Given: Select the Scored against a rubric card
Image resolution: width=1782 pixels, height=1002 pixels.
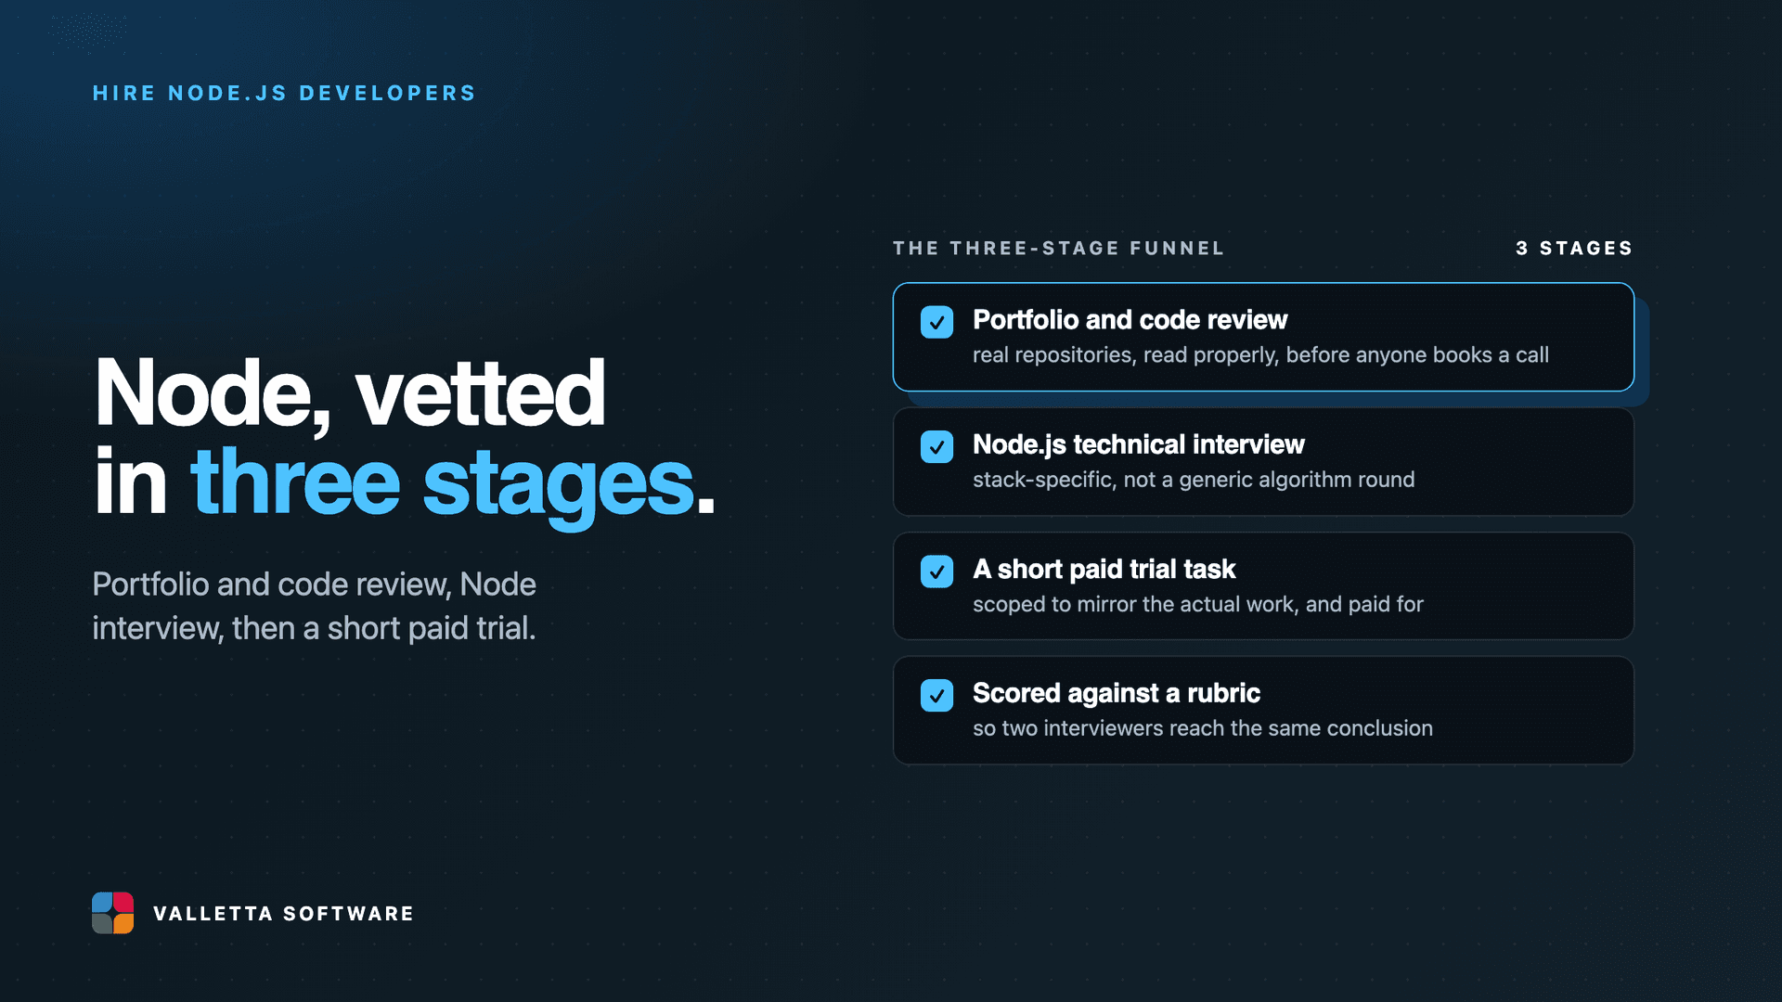Looking at the screenshot, I should [x=1263, y=711].
